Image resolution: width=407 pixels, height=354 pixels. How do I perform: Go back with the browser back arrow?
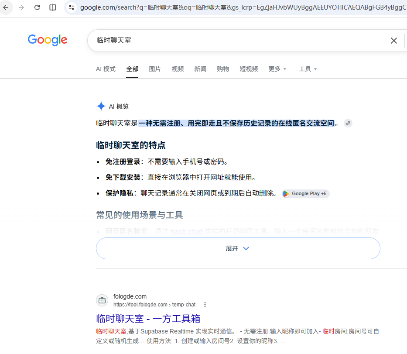tap(6, 7)
